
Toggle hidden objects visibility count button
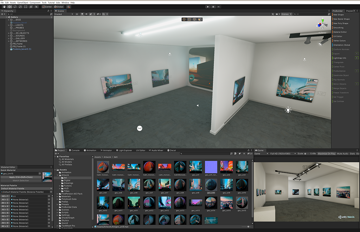tap(99, 14)
